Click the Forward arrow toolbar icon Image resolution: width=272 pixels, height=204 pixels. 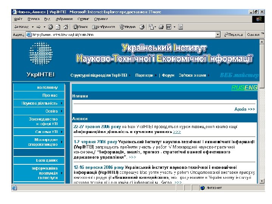point(39,27)
